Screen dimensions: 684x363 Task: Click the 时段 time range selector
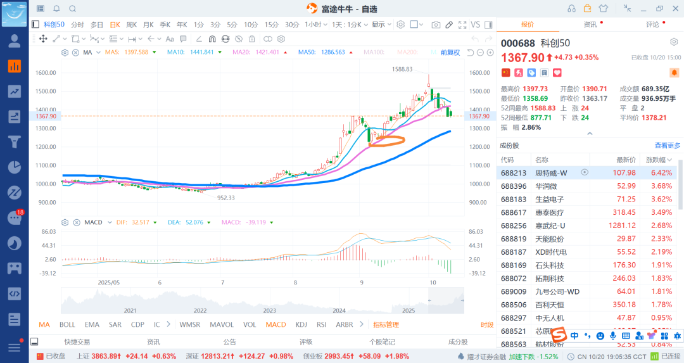(487, 324)
